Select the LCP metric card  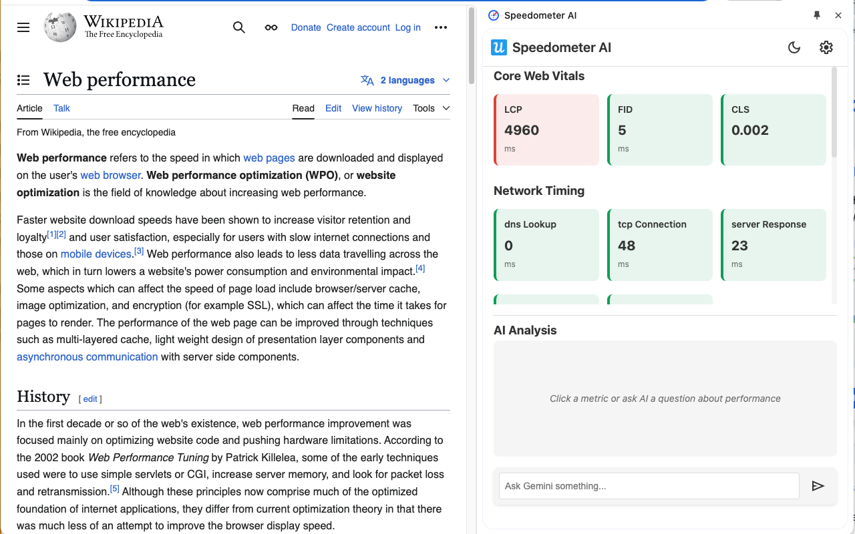click(546, 129)
